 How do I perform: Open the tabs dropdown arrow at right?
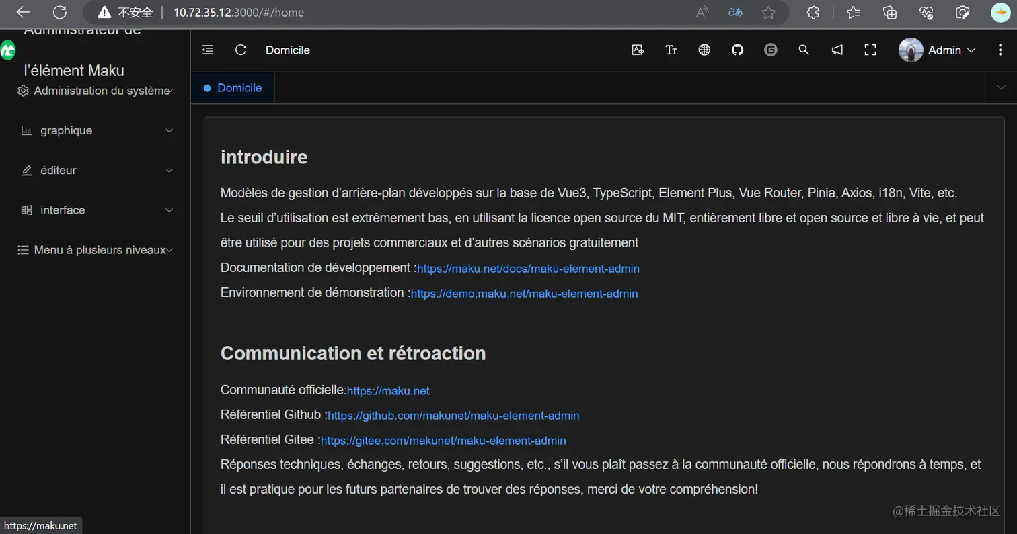tap(1002, 87)
